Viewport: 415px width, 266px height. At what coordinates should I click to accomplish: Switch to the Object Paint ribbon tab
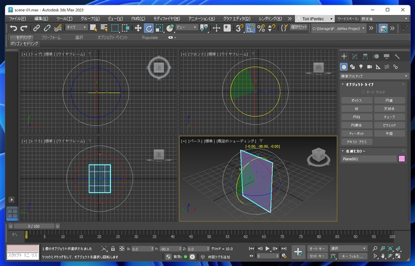tap(113, 37)
